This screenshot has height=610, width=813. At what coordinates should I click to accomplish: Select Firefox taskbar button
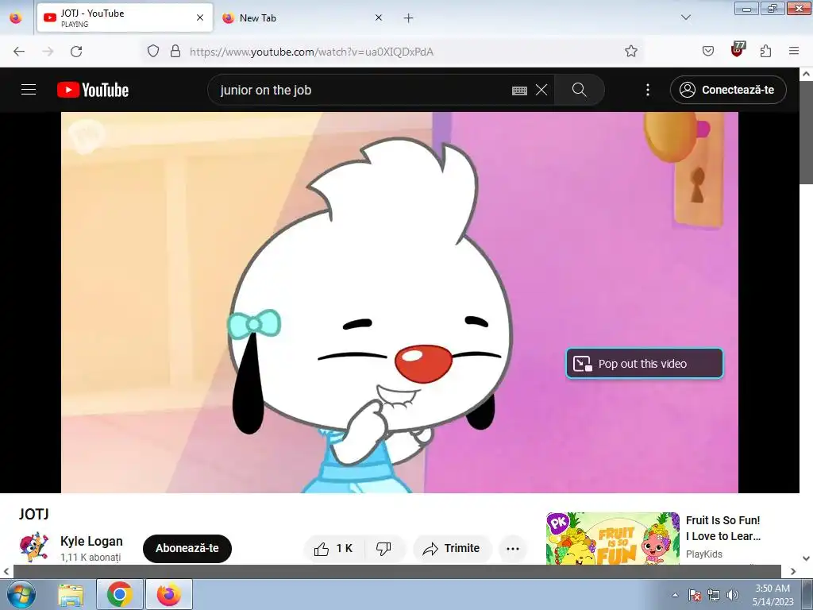pyautogui.click(x=169, y=594)
